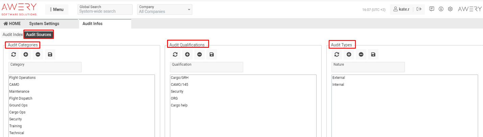Viewport: 483px width, 137px height.
Task: Refresh the Audit Types list
Action: [337, 55]
